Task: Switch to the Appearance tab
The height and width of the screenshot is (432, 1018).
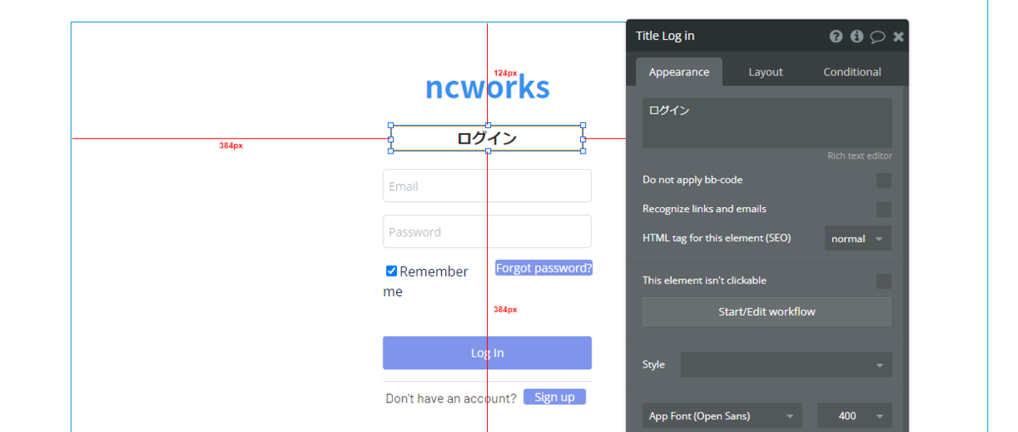Action: (x=679, y=72)
